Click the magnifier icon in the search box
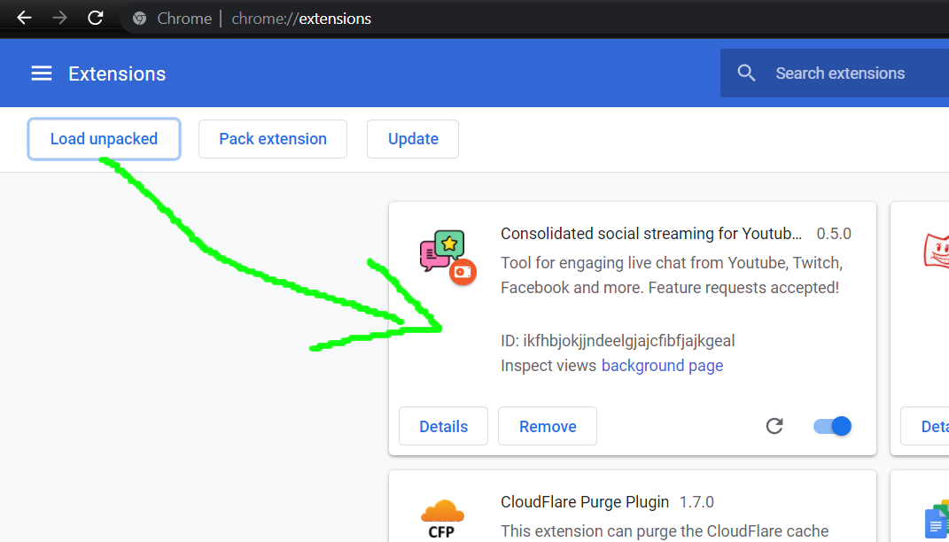949x542 pixels. 747,74
